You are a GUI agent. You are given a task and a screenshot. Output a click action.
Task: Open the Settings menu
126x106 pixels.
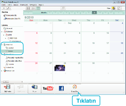coord(33,5)
